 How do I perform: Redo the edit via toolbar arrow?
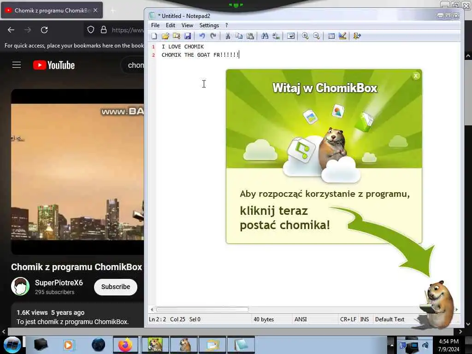[213, 36]
